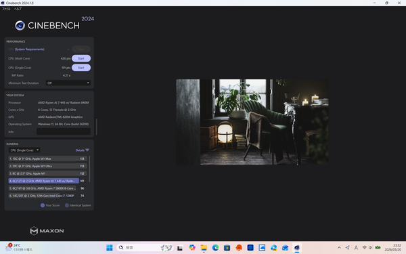
Task: Click the MP Ratio 4.21 x value
Action: point(66,75)
